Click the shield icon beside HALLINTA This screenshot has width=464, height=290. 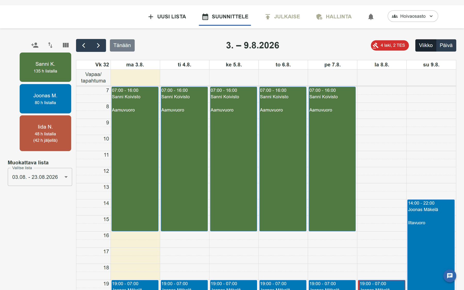click(319, 17)
